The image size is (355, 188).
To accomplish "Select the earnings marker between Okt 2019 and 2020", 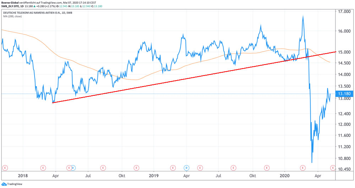I will point(267,168).
